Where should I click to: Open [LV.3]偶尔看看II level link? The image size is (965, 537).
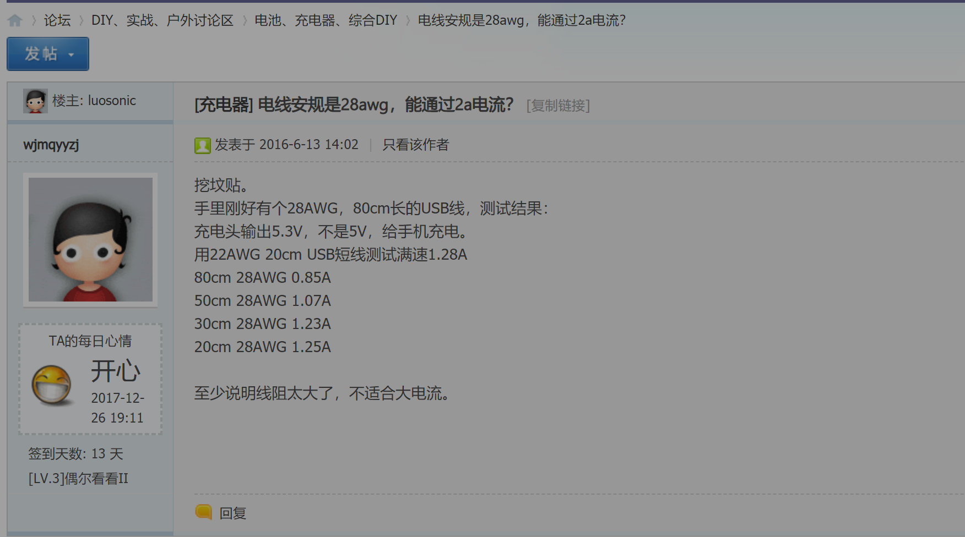tap(78, 479)
